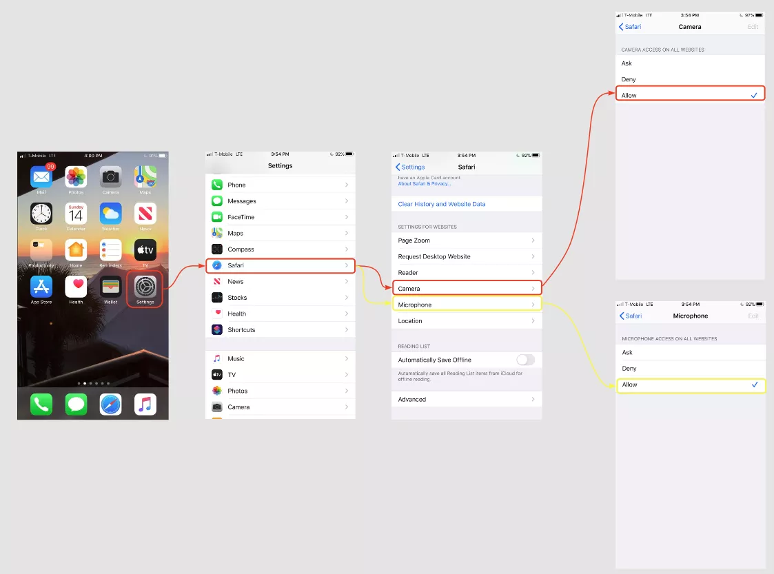This screenshot has width=774, height=574.
Task: Open the Clock app on the home screen
Action: pyautogui.click(x=41, y=214)
